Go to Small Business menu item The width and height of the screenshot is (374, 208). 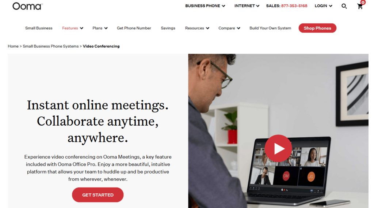(39, 28)
